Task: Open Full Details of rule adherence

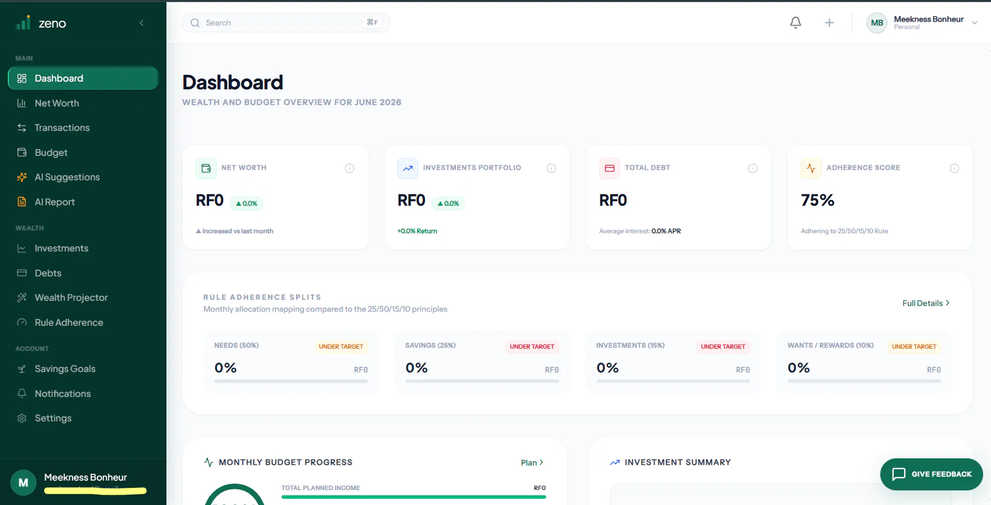Action: [926, 303]
